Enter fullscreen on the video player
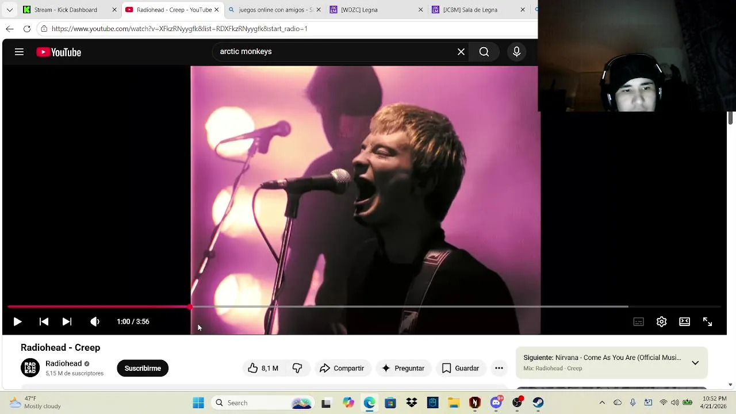736x414 pixels. [x=708, y=322]
